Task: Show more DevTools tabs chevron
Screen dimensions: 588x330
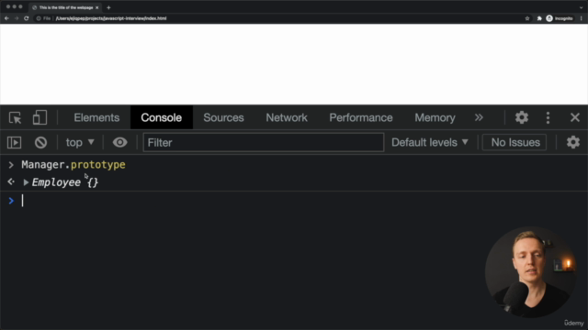Action: (x=479, y=117)
